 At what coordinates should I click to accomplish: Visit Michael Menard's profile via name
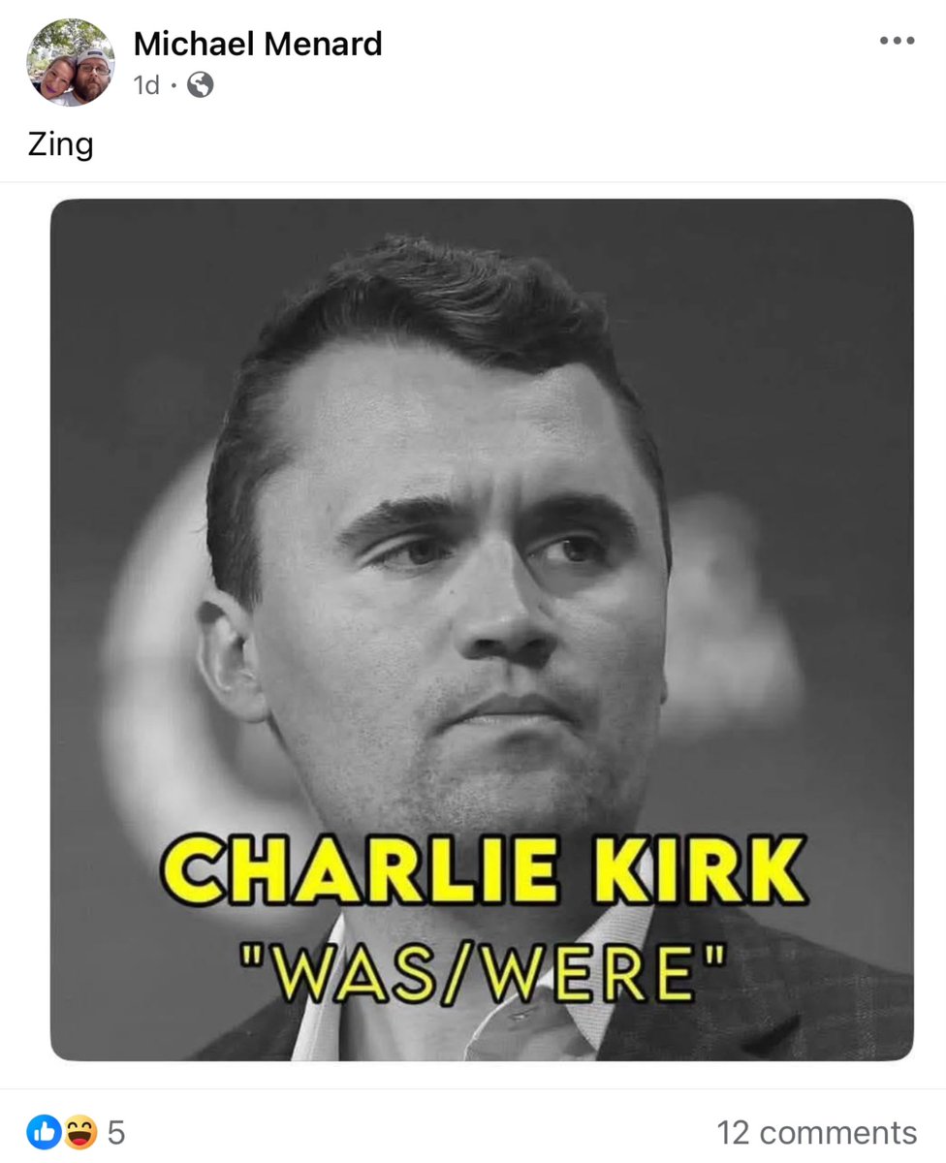[x=258, y=43]
